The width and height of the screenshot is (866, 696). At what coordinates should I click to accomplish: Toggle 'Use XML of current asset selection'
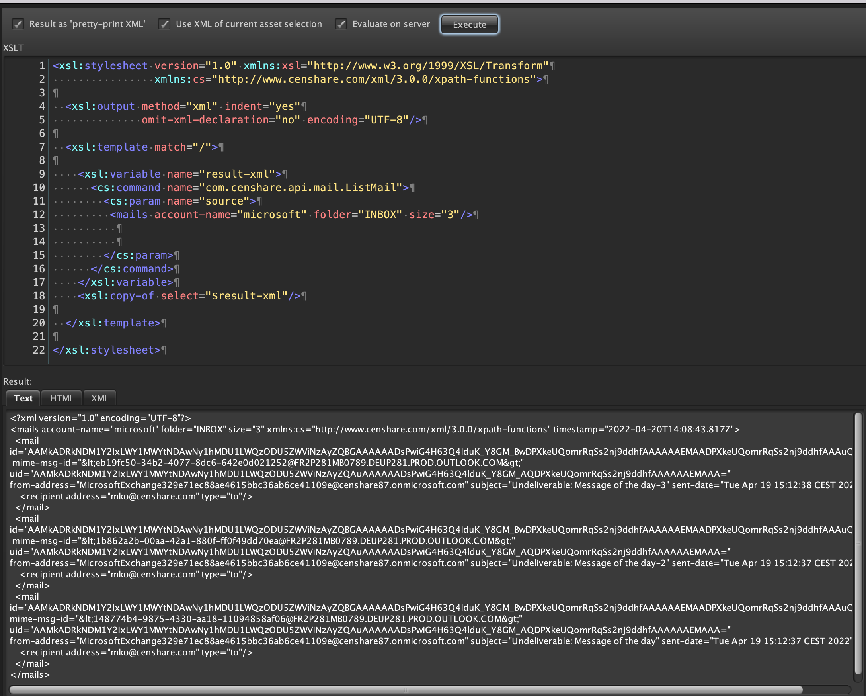[x=164, y=24]
